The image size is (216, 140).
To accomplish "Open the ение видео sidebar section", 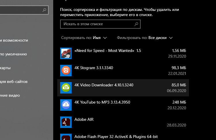I will 10,95.
